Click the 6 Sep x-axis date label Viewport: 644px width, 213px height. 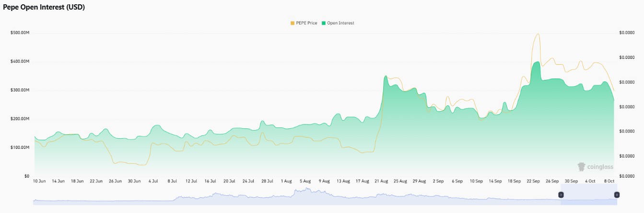[x=457, y=181]
